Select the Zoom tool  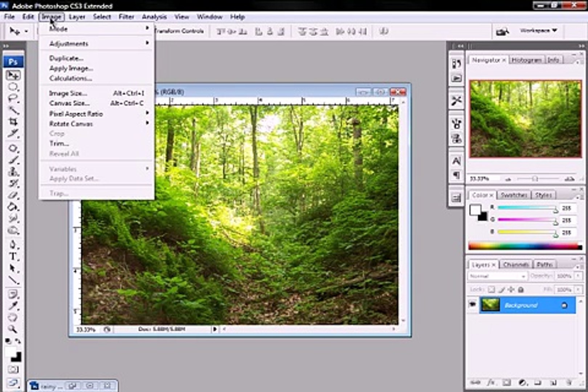(x=13, y=330)
